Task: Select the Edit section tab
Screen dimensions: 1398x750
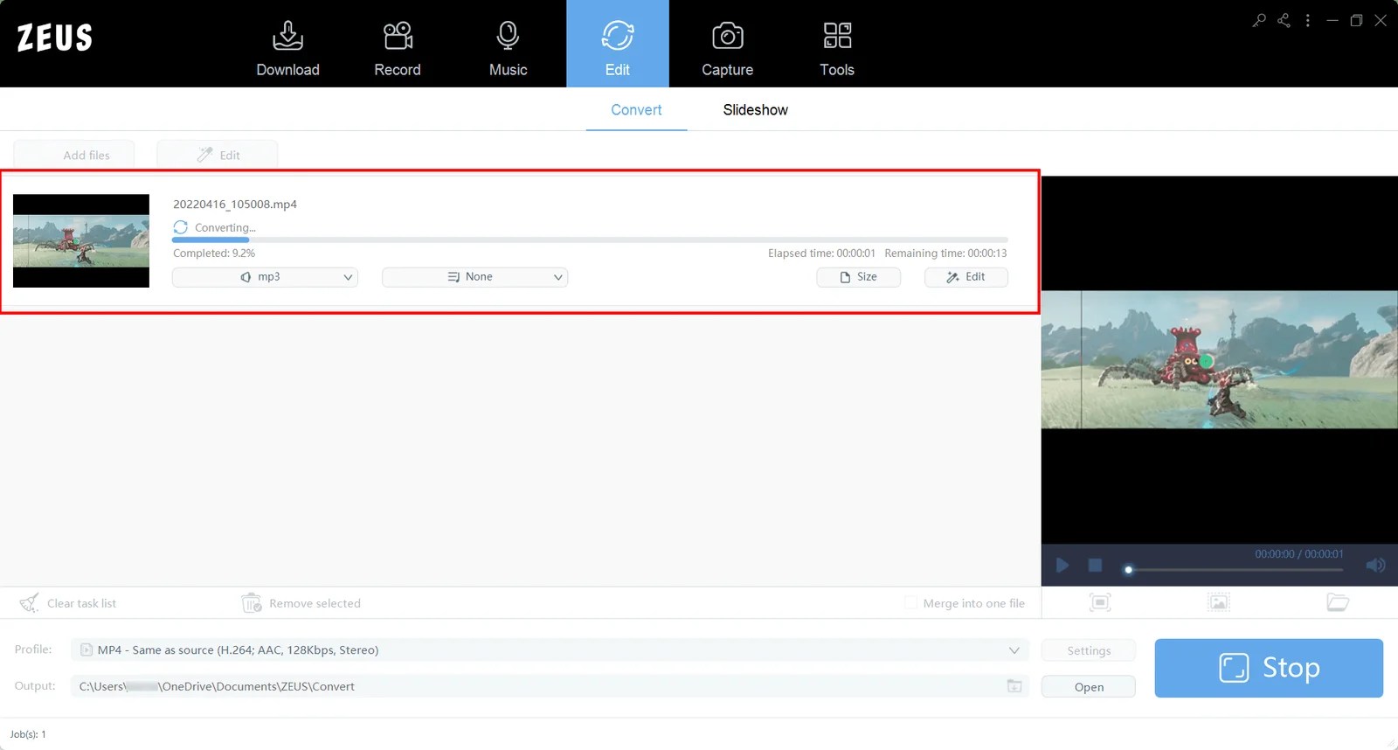Action: coord(618,44)
